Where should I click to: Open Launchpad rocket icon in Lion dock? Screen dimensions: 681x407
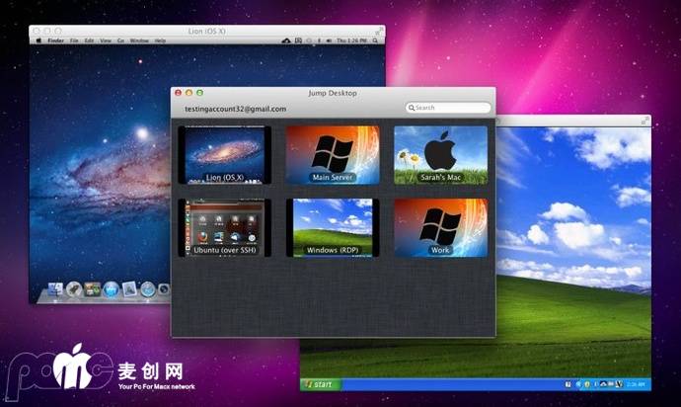click(x=74, y=289)
